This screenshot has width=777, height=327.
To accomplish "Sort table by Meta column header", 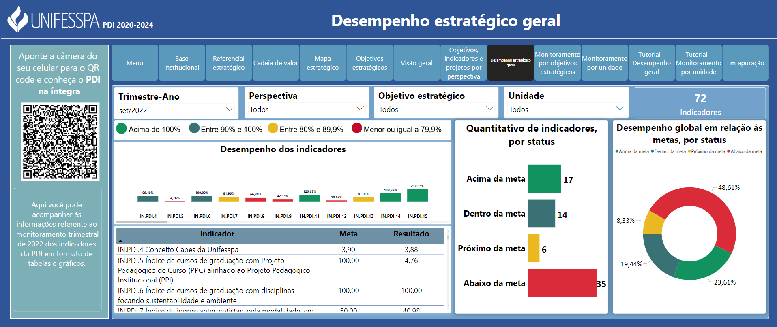I will pos(348,234).
